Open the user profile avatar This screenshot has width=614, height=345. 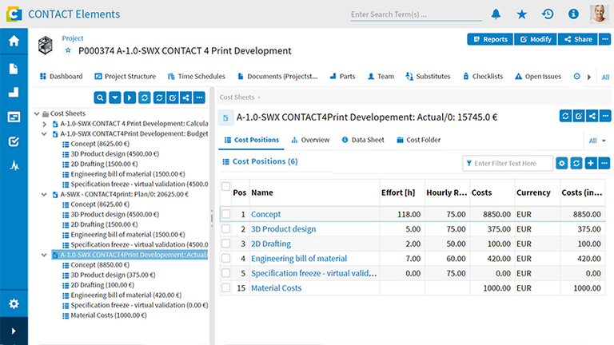(599, 14)
